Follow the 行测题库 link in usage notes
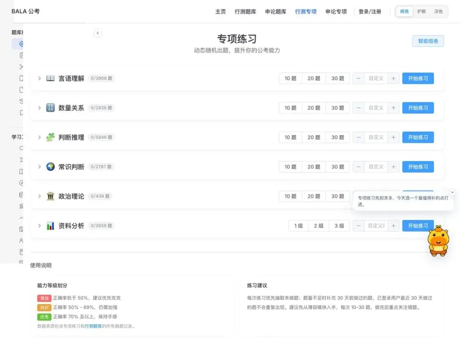Image resolution: width=460 pixels, height=358 pixels. (93, 326)
